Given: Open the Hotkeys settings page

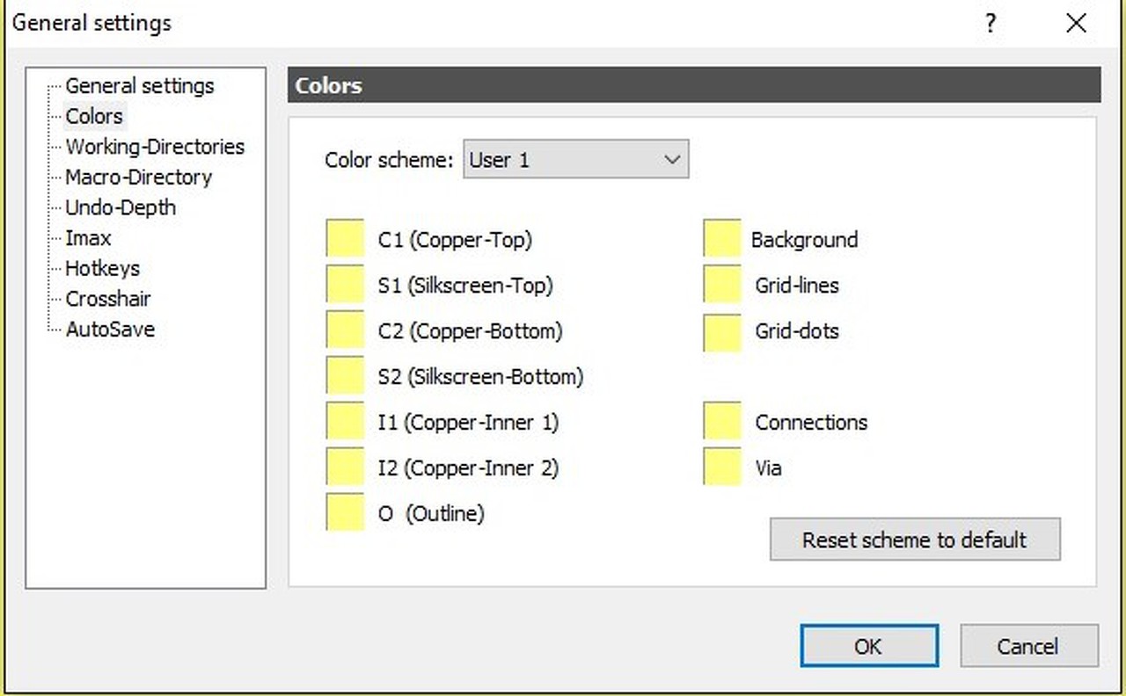Looking at the screenshot, I should [102, 269].
